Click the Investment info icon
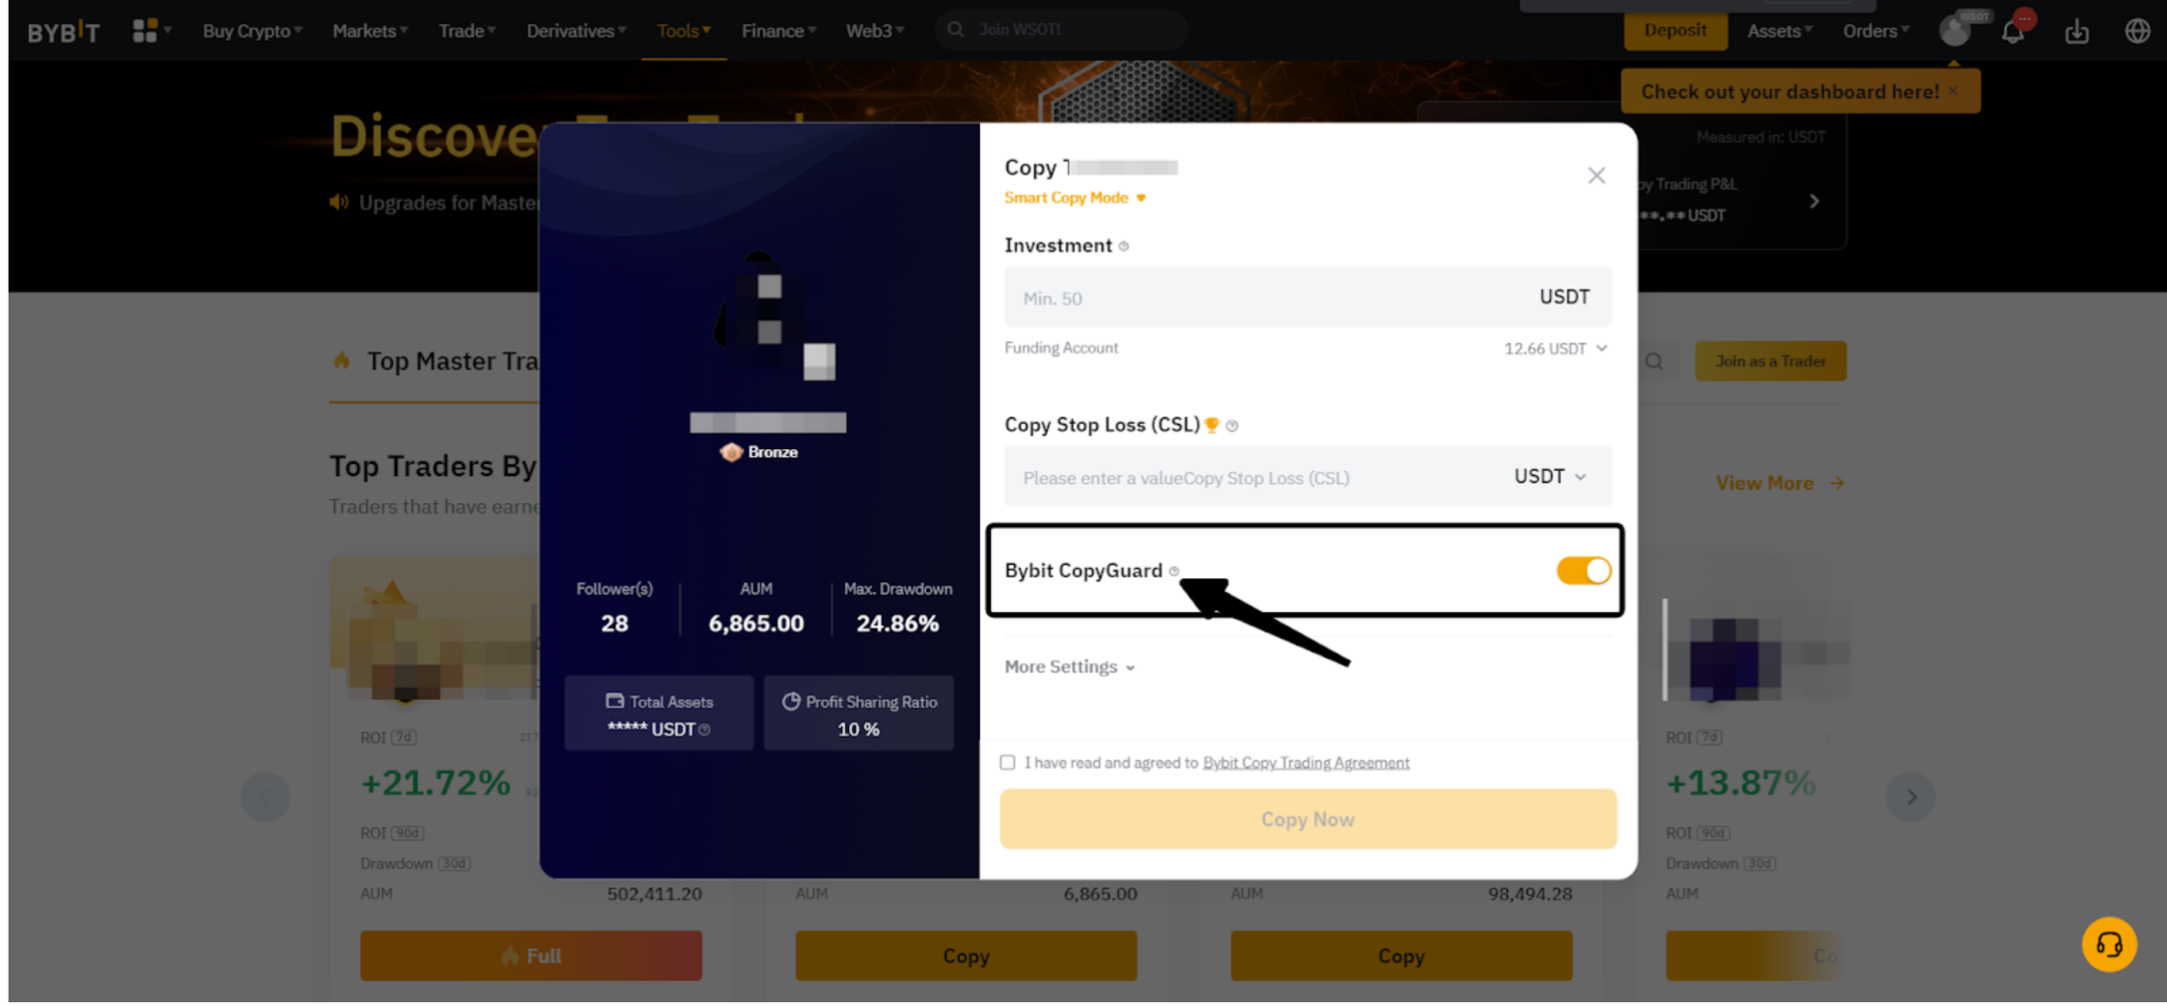Screen dimensions: 2167x1006 point(1124,246)
